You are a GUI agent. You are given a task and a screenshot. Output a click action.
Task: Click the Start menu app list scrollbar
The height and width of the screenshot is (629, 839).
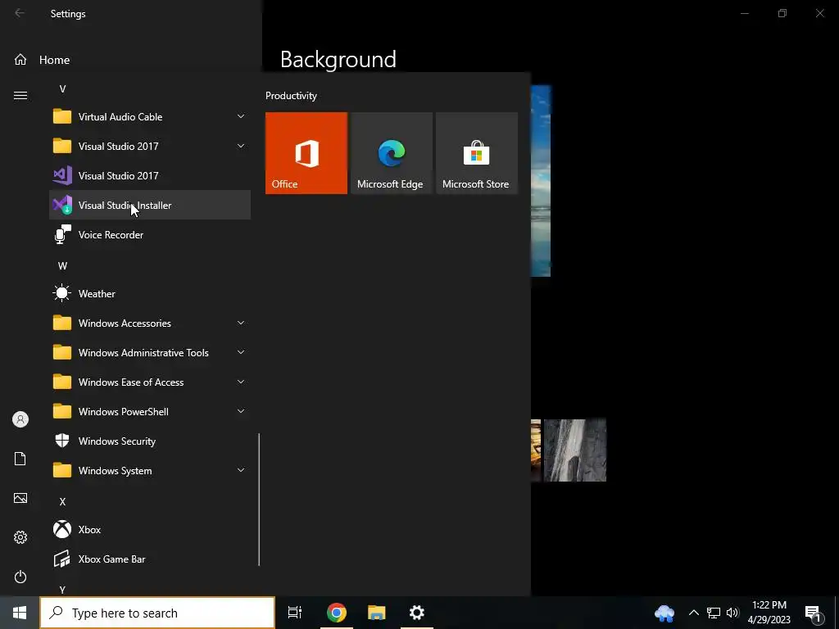point(259,500)
